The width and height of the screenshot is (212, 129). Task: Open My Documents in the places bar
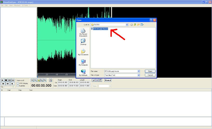[83, 52]
